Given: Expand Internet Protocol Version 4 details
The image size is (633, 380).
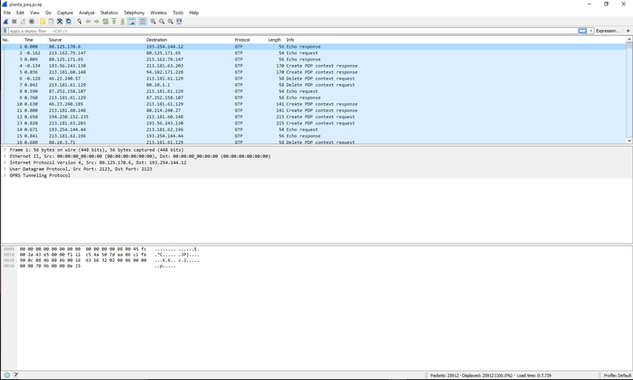Looking at the screenshot, I should pos(5,162).
